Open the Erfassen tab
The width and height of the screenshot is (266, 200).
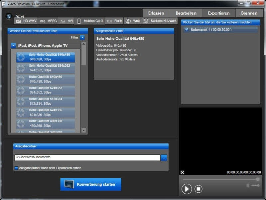tap(156, 13)
